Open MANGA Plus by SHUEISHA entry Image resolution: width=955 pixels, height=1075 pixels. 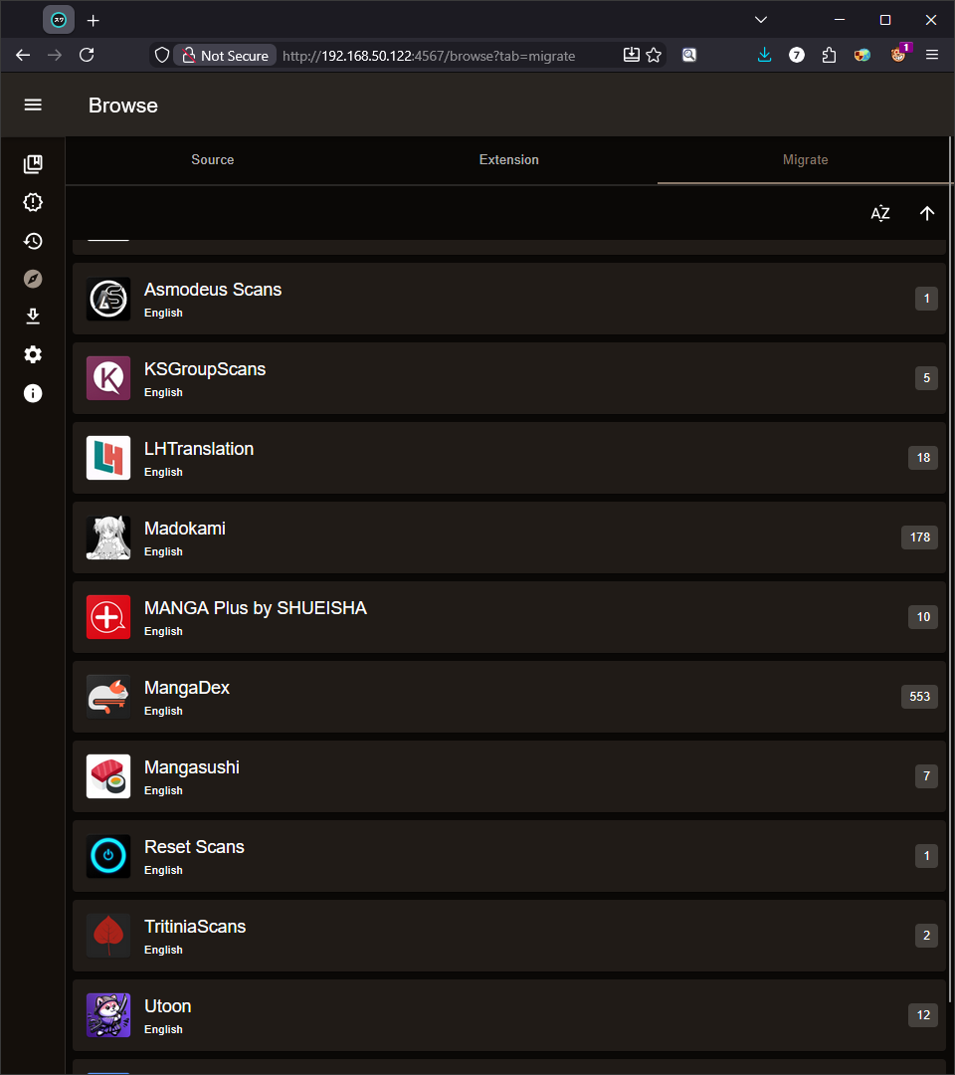[x=509, y=617]
